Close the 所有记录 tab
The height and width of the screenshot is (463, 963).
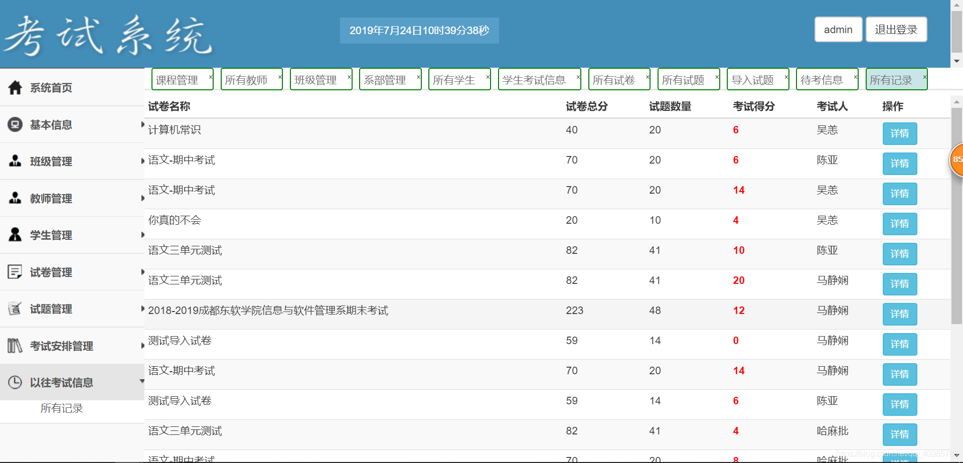(924, 77)
